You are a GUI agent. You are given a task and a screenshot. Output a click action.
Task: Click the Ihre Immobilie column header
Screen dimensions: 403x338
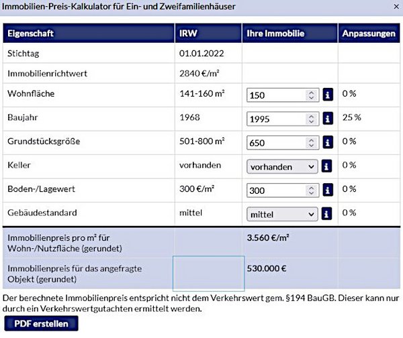tap(289, 33)
